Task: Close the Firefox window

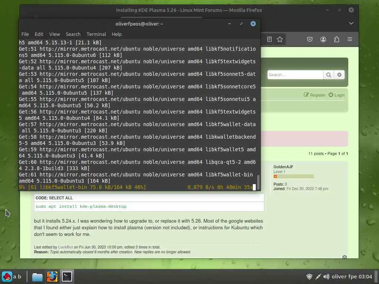Action: (351, 10)
